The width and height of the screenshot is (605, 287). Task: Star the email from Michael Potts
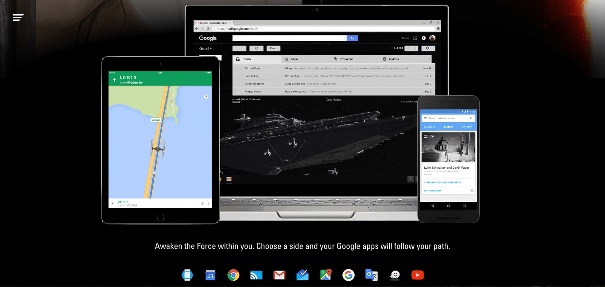[x=240, y=68]
